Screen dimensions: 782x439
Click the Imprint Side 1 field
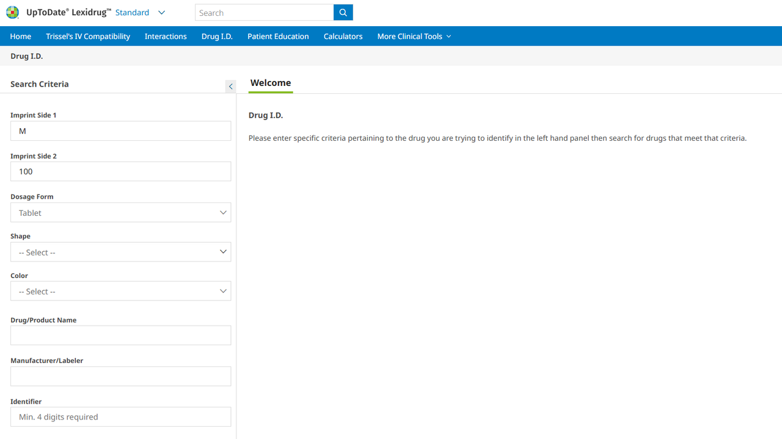pyautogui.click(x=120, y=131)
